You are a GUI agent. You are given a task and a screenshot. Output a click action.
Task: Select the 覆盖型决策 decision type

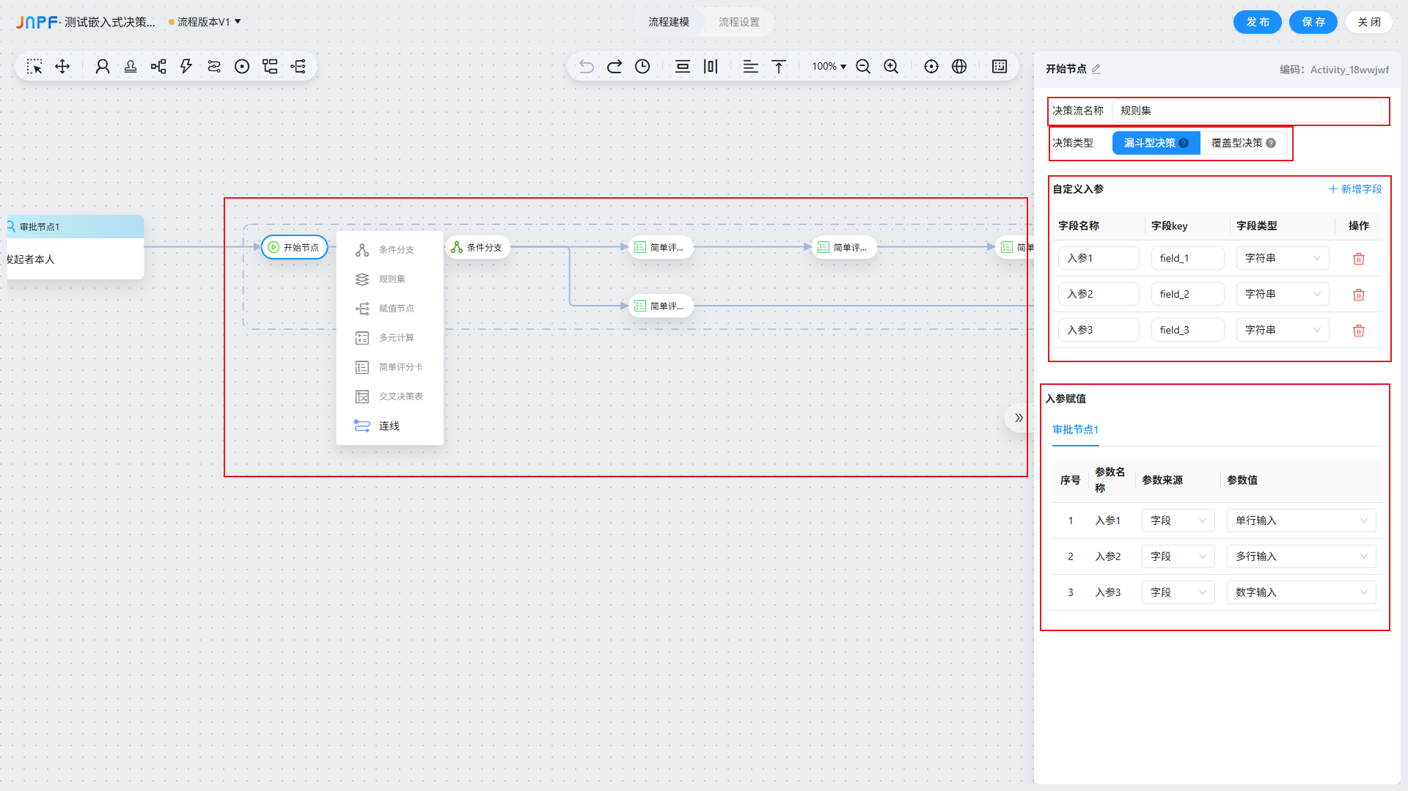click(x=1243, y=143)
